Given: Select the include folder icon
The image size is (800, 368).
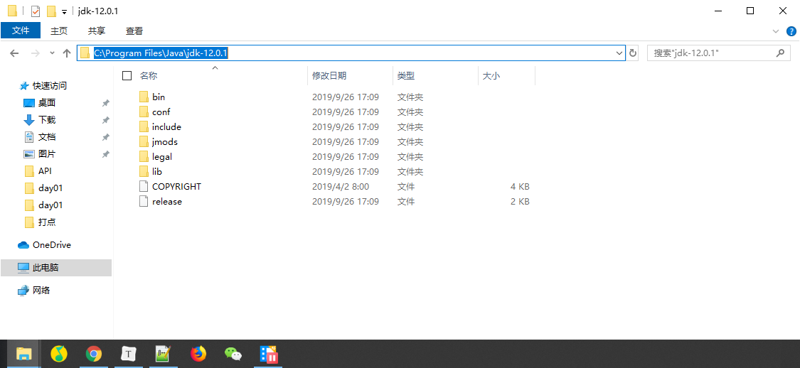Looking at the screenshot, I should (144, 127).
